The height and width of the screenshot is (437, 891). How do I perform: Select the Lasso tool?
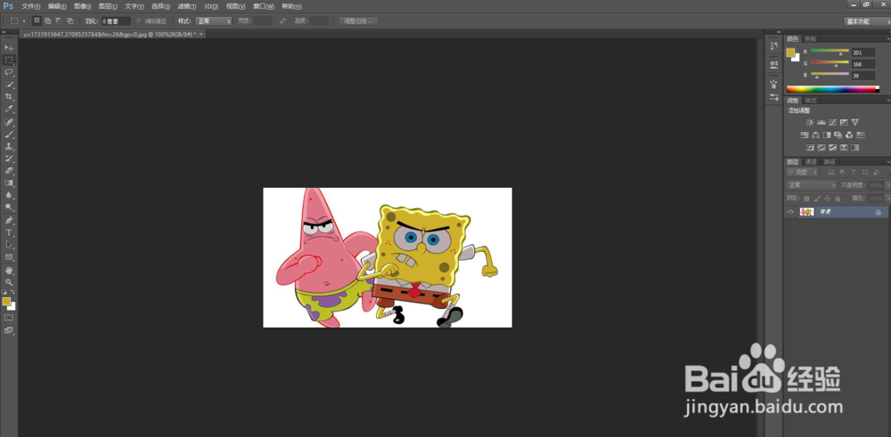(x=9, y=73)
